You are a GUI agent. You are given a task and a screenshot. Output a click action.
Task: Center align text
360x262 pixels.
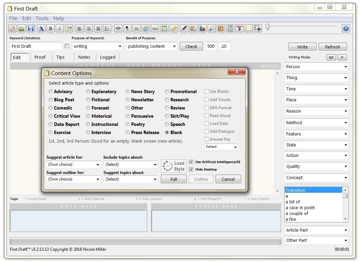88,28
